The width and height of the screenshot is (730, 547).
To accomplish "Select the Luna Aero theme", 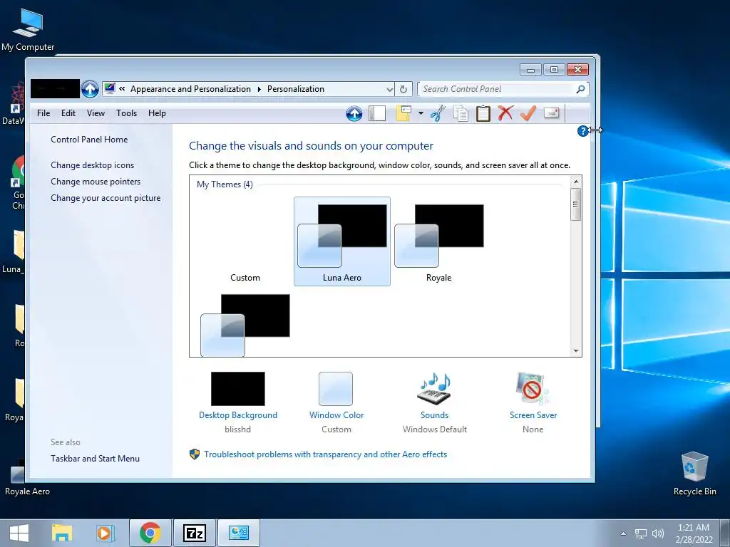I will tap(341, 241).
